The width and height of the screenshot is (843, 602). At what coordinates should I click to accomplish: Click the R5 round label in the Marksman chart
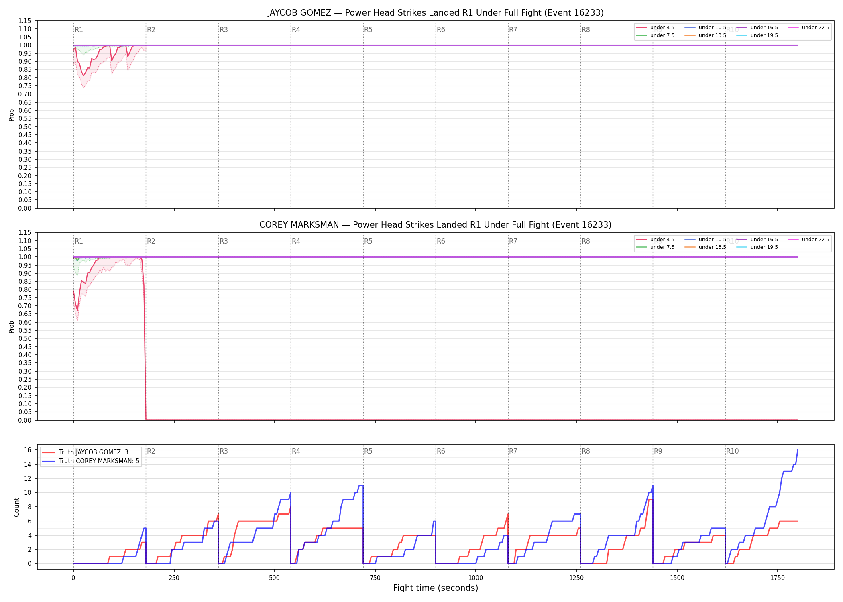pyautogui.click(x=368, y=241)
